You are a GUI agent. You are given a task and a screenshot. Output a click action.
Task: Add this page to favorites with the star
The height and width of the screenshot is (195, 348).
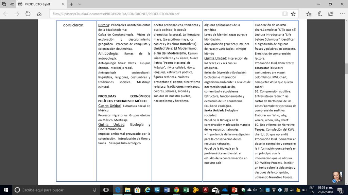pos(293,14)
